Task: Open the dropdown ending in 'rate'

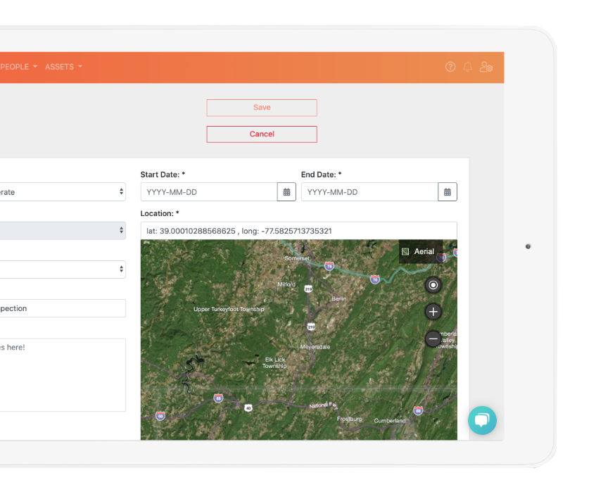Action: pyautogui.click(x=63, y=192)
